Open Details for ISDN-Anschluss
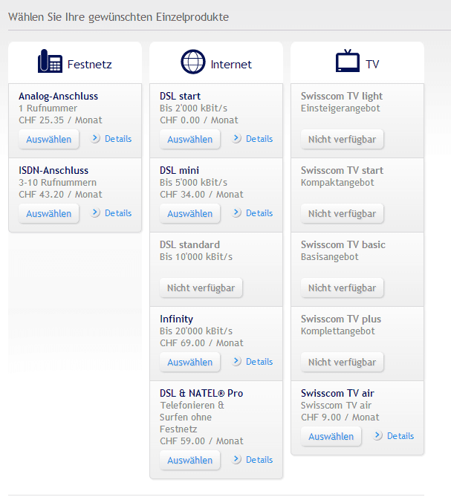Viewport: 451px width, 497px height. coord(118,213)
